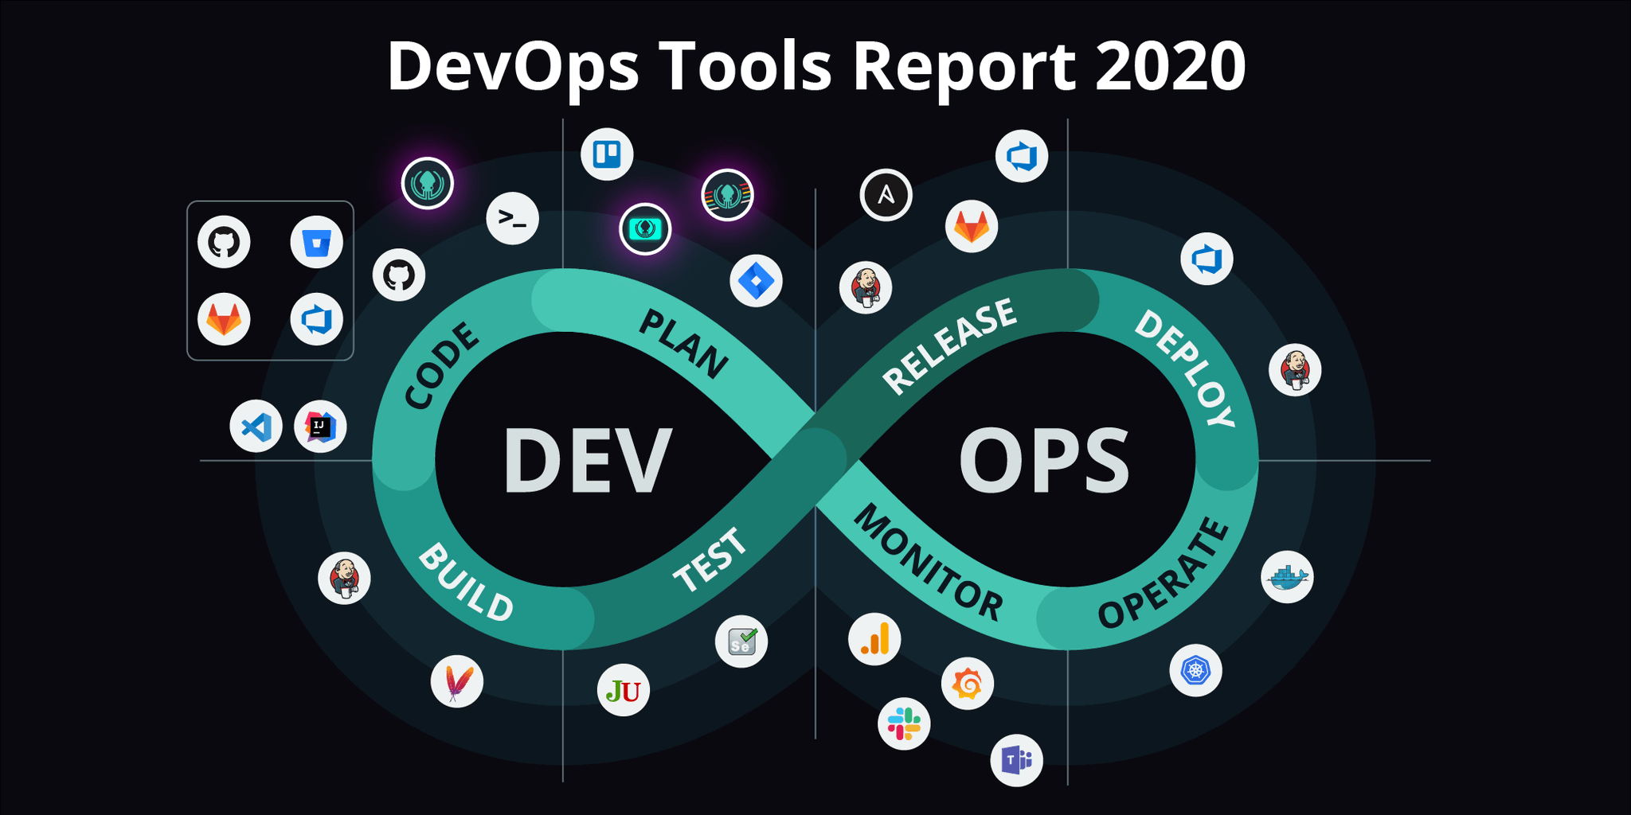Click the PLAN label on the loop

(x=683, y=344)
